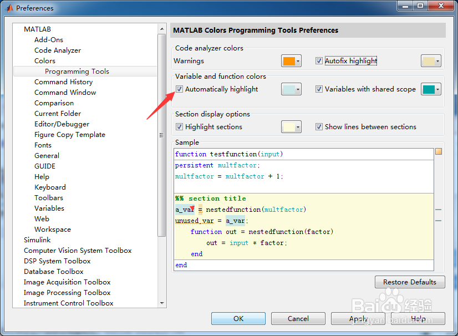
Task: Click the tree scrollbar down arrow
Action: pyautogui.click(x=162, y=303)
